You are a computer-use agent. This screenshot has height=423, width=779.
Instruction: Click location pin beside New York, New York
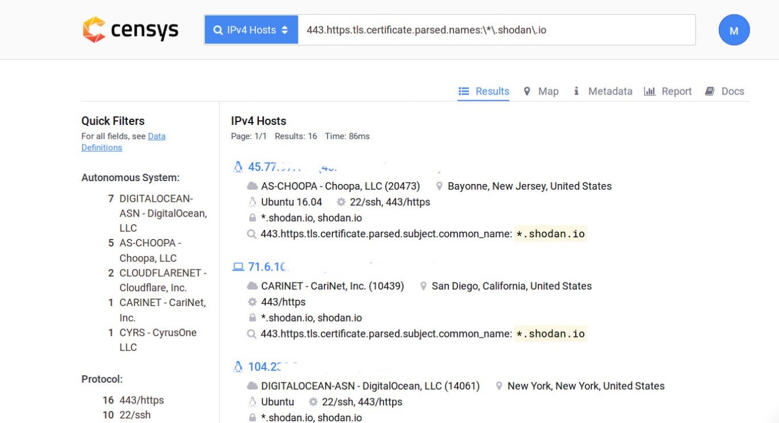click(499, 386)
